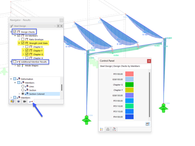Select Section Colored radio button
195x146 pixels.
tap(23, 93)
